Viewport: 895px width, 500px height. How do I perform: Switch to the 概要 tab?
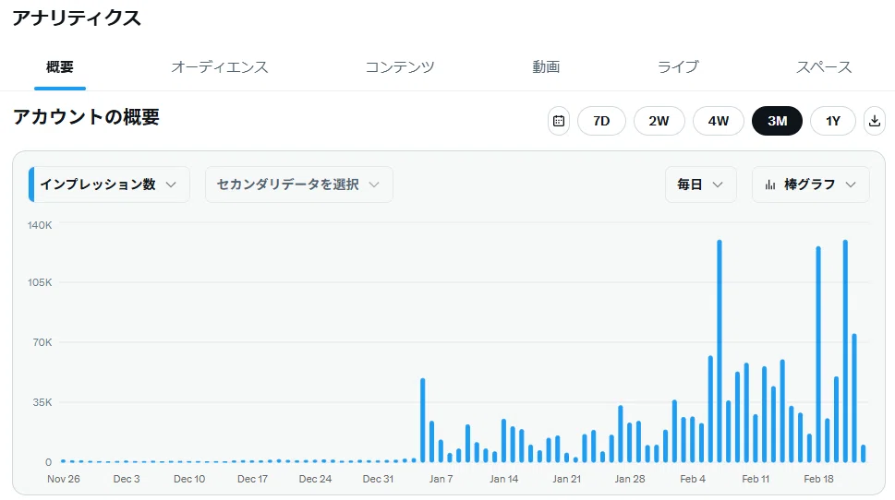coord(60,67)
